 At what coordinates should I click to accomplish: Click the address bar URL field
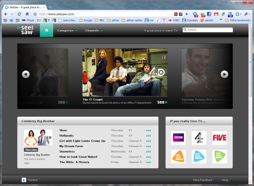pyautogui.click(x=105, y=14)
